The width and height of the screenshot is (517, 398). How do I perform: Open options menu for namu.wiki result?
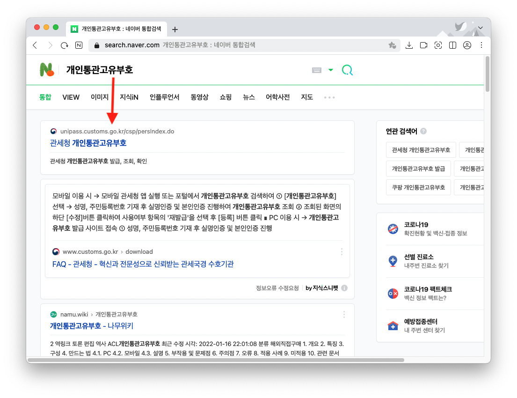click(344, 314)
